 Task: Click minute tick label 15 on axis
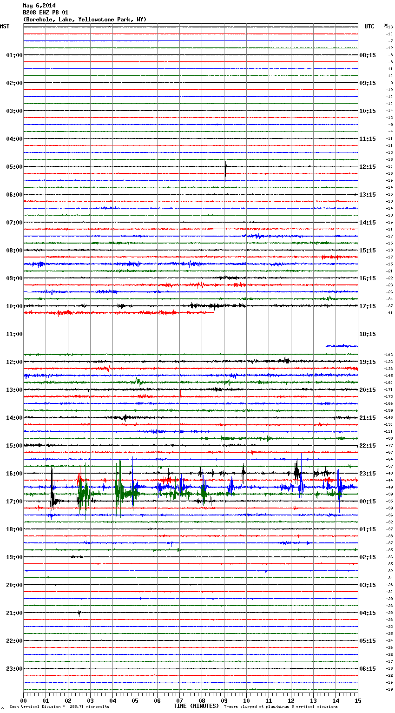coord(358,700)
